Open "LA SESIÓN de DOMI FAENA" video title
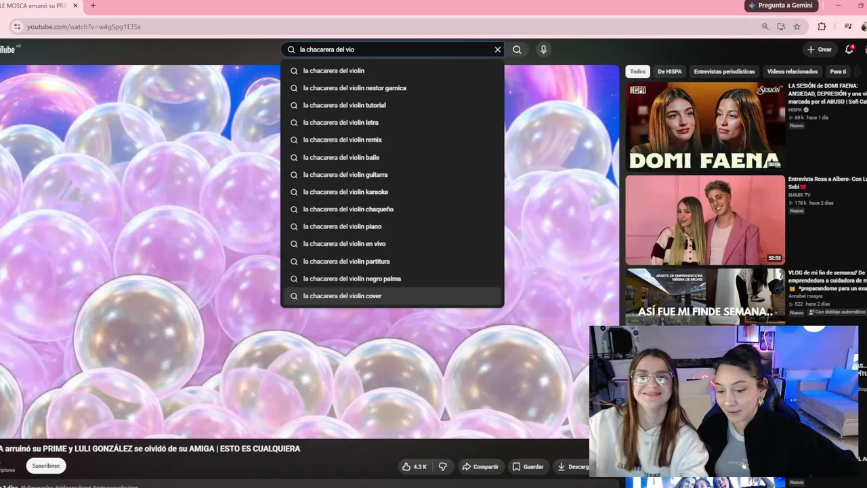The width and height of the screenshot is (867, 488). click(827, 94)
